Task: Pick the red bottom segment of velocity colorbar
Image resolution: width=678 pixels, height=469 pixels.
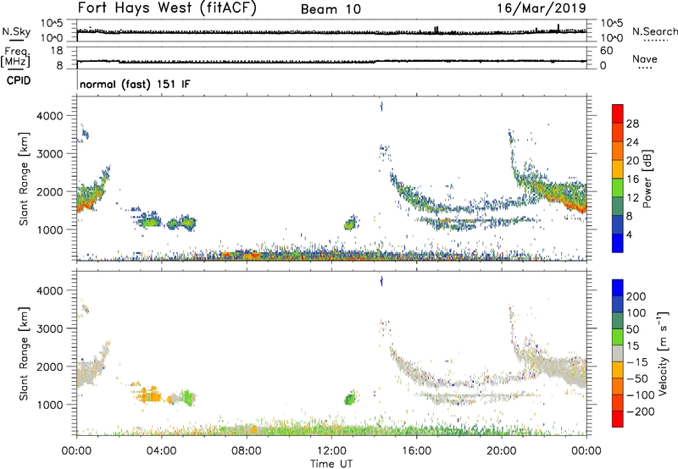Action: pos(618,419)
